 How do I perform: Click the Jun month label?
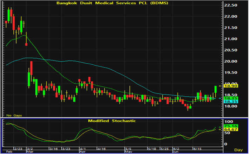176,152
